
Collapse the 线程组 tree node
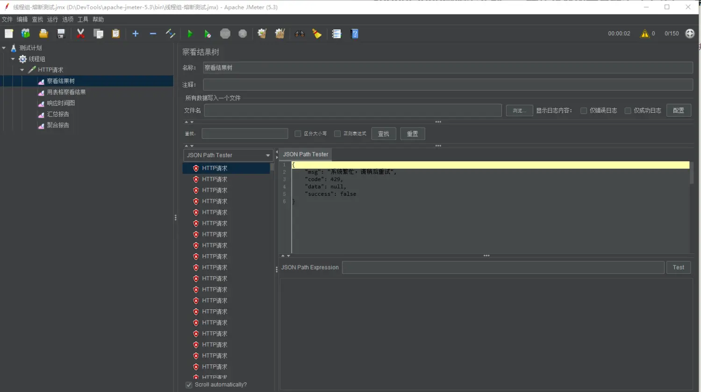tap(13, 59)
